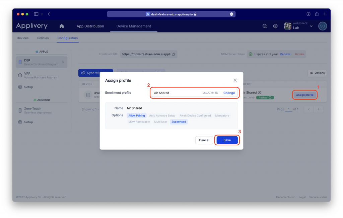The width and height of the screenshot is (343, 218).
Task: Switch to the Policies tab
Action: (x=43, y=38)
